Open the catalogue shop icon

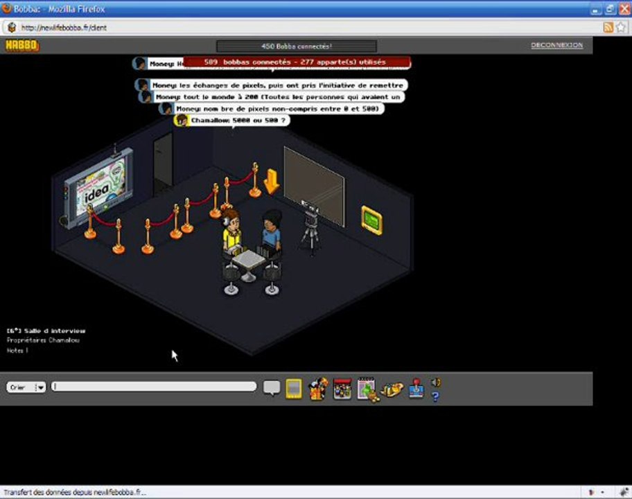pos(342,389)
